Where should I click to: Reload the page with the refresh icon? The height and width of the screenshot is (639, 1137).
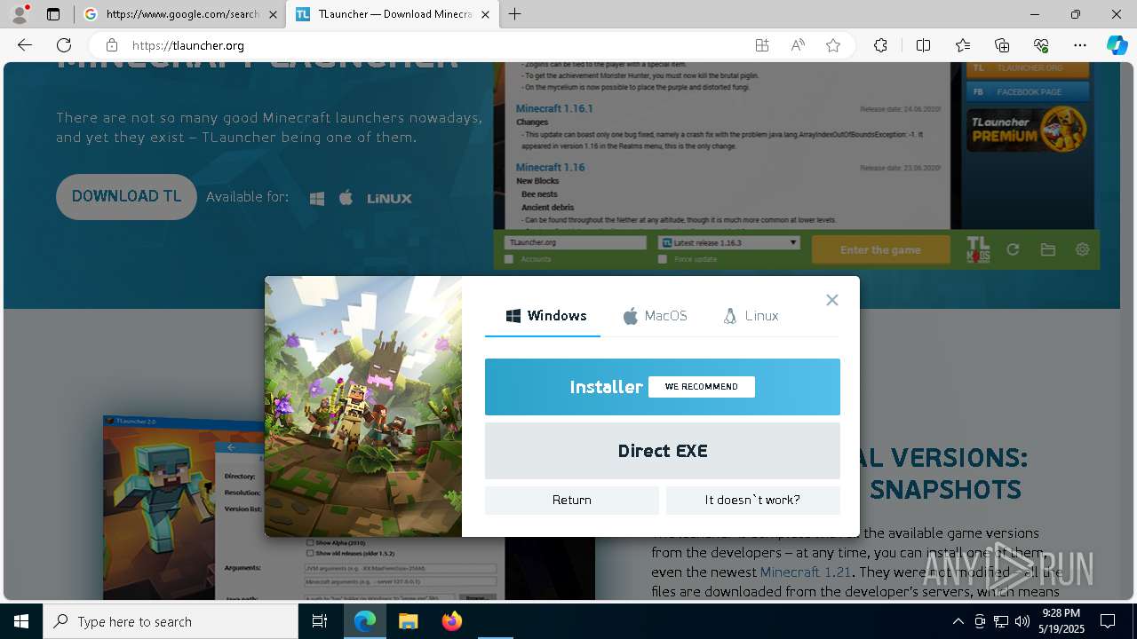64,45
